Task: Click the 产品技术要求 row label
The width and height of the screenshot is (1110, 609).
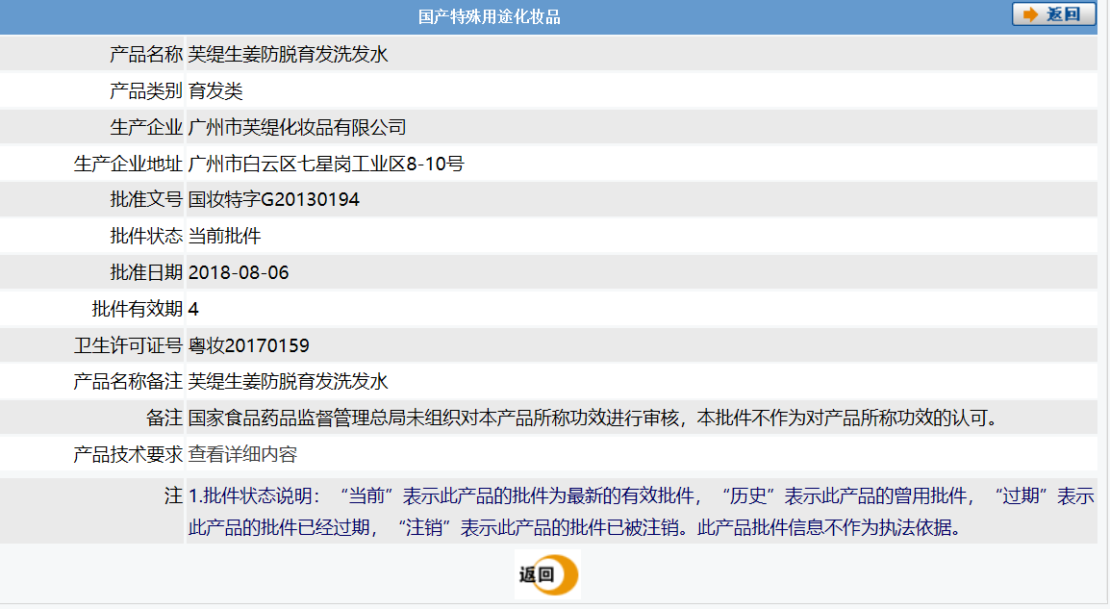Action: [x=128, y=454]
